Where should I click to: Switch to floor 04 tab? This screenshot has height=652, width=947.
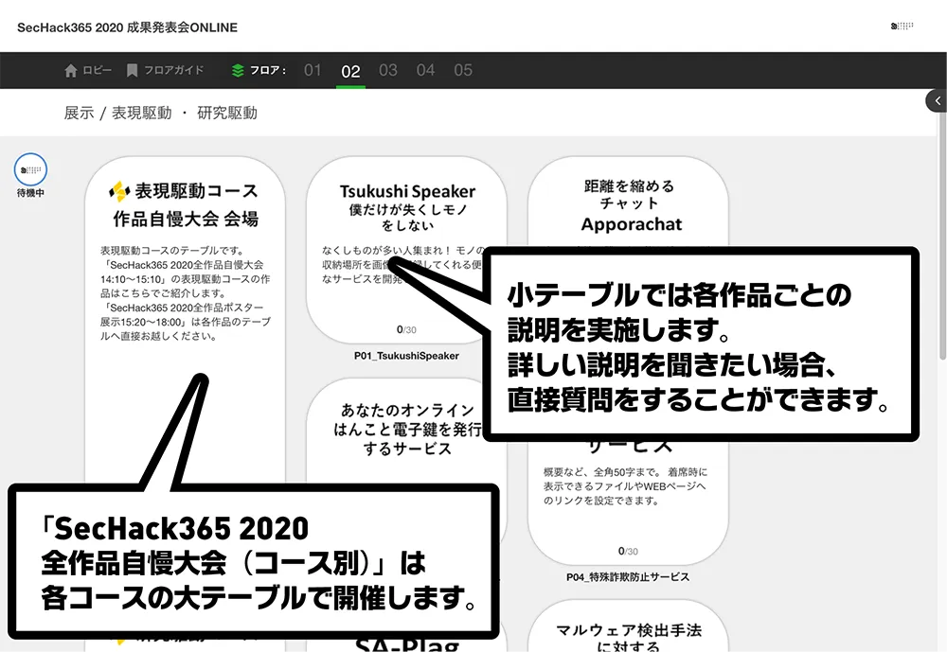tap(425, 71)
